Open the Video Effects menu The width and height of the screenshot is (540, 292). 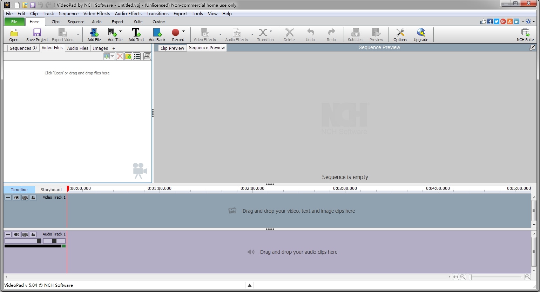click(x=97, y=14)
